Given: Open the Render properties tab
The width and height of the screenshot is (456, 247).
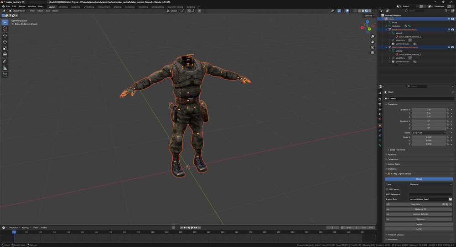Looking at the screenshot, I should [x=380, y=99].
